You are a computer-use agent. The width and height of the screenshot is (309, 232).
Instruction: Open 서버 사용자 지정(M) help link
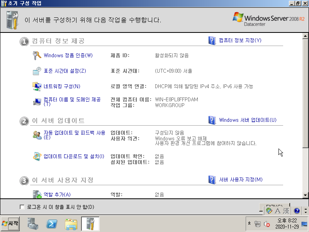pos(241,180)
